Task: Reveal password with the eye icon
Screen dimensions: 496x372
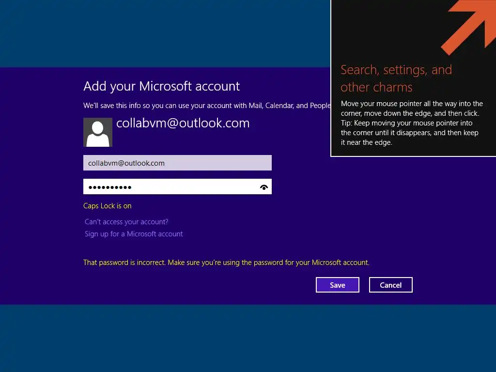Action: [x=264, y=187]
